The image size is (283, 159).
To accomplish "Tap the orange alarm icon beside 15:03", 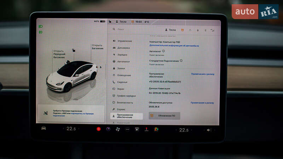I will (x=133, y=22).
